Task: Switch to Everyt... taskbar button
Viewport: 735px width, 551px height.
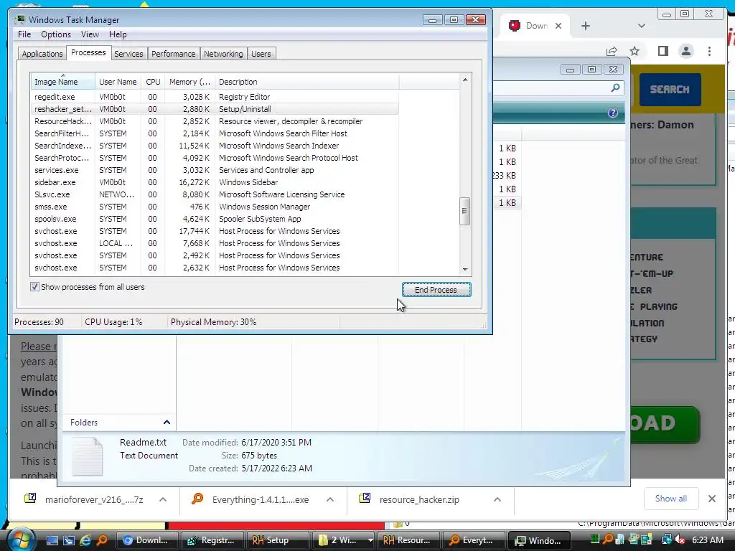Action: 474,540
